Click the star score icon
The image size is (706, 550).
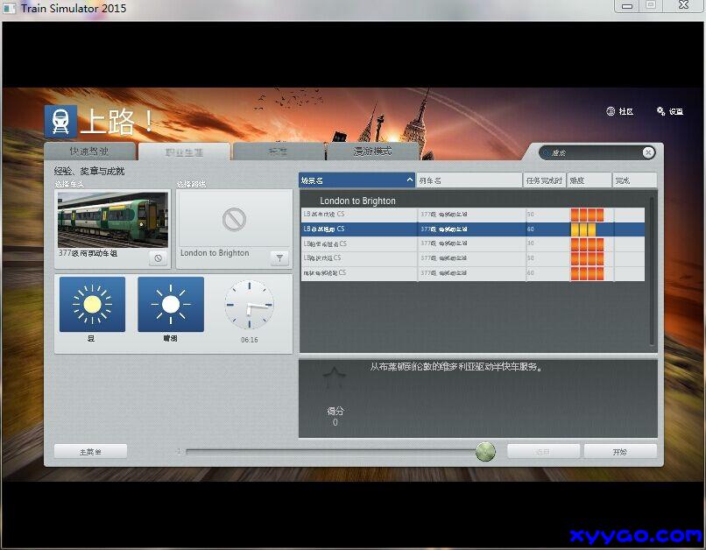(334, 378)
